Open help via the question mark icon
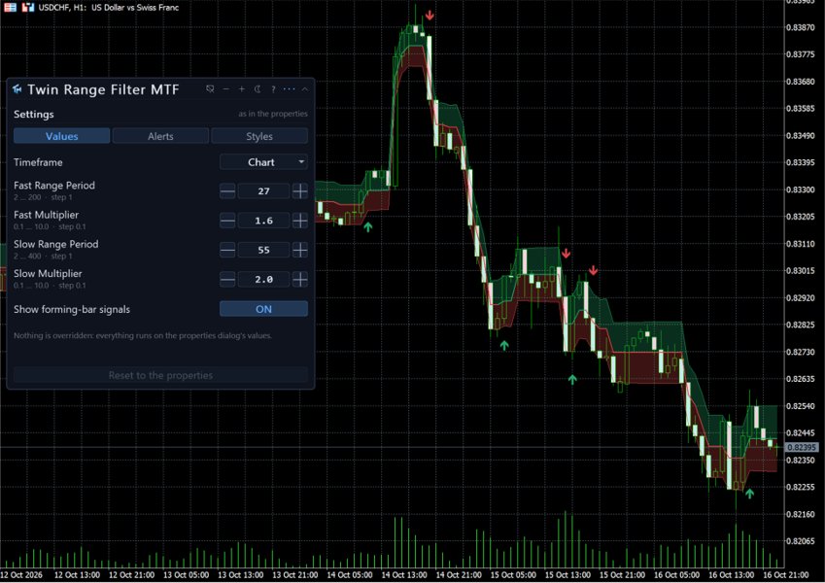This screenshot has width=825, height=583. point(273,89)
